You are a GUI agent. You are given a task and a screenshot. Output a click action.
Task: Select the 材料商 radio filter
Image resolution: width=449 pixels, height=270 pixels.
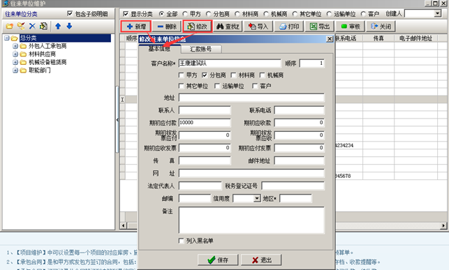pyautogui.click(x=237, y=14)
